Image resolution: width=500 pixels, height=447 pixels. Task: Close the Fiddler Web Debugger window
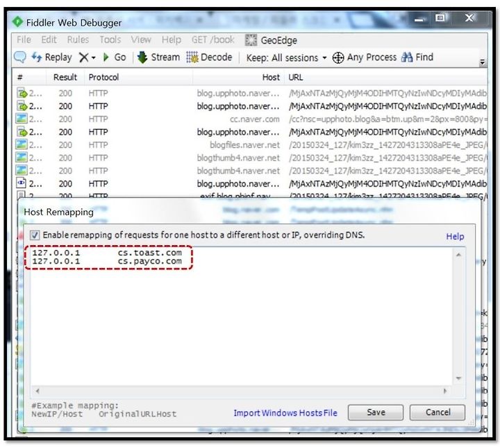(x=469, y=18)
